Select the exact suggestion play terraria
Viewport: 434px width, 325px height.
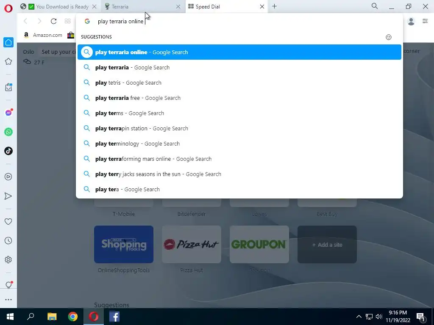pos(239,67)
